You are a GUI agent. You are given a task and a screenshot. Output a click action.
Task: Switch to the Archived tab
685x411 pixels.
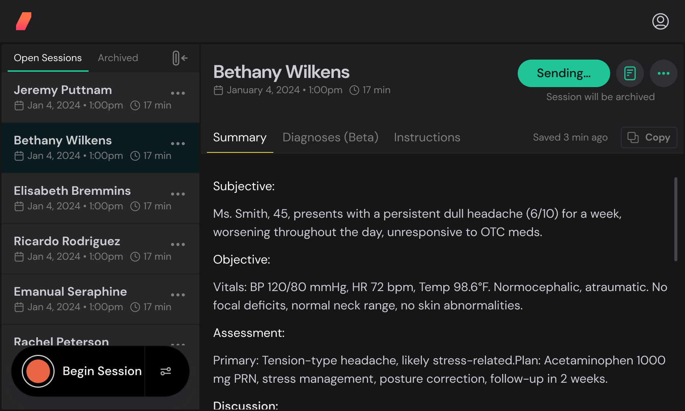(x=118, y=58)
